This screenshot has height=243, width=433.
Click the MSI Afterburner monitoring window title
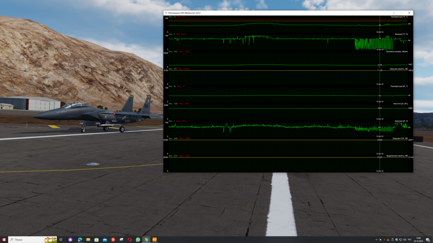pyautogui.click(x=184, y=13)
